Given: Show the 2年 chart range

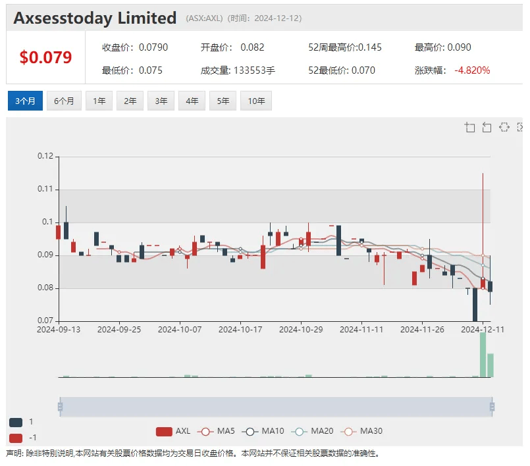Looking at the screenshot, I should tap(130, 101).
